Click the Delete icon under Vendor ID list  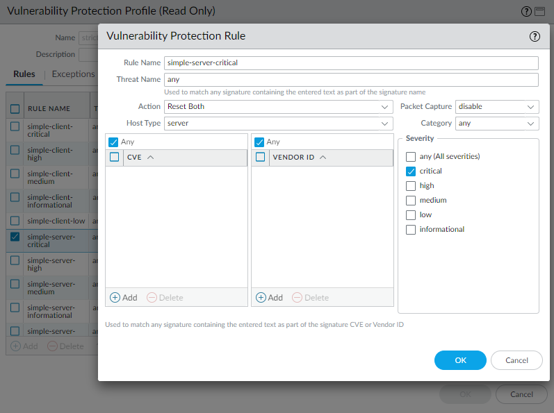point(297,298)
